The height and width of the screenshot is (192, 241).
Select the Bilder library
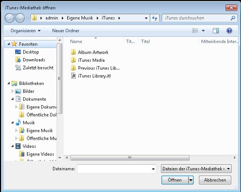click(28, 91)
